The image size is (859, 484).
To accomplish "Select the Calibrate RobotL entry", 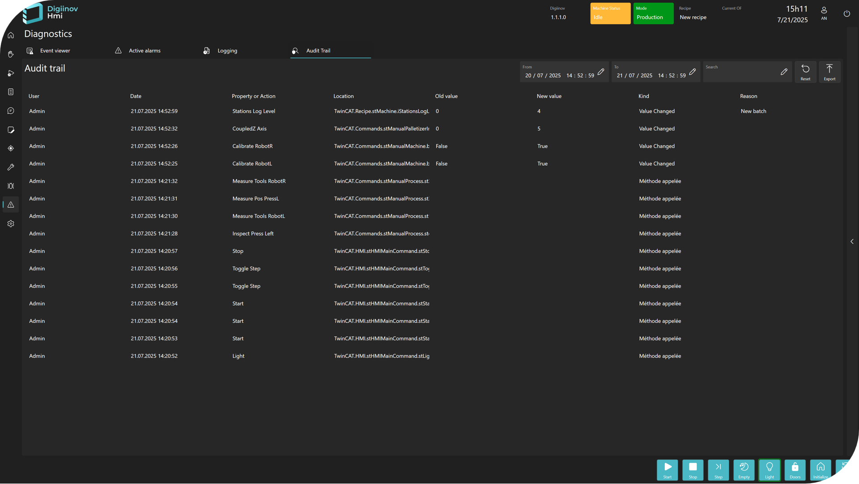I will (x=433, y=164).
